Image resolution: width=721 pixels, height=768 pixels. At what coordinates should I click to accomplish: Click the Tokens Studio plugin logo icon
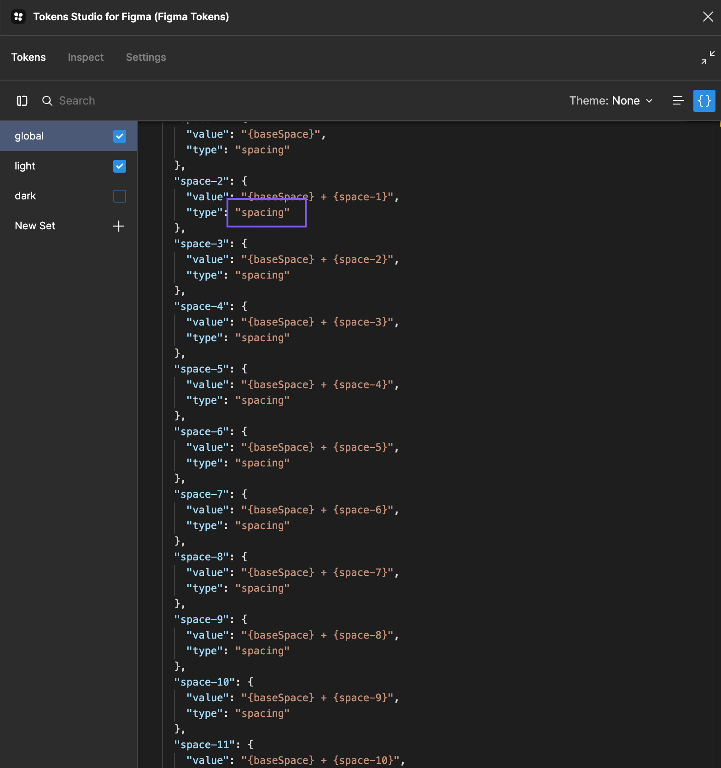click(x=18, y=17)
